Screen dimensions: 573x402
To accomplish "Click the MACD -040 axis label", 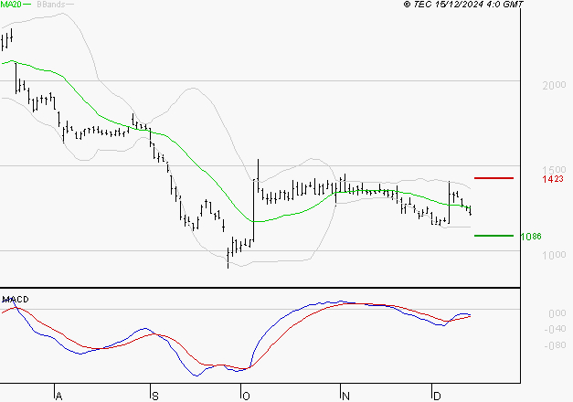I will [555, 329].
